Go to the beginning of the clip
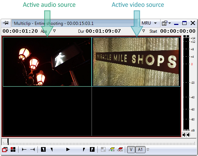Screen dimensions: 198x156 pos(24,150)
